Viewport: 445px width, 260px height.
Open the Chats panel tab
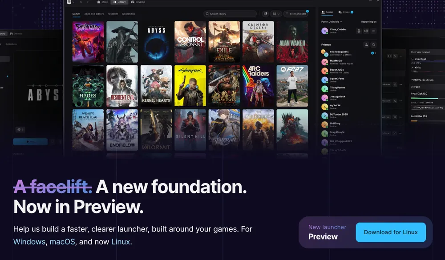point(346,12)
